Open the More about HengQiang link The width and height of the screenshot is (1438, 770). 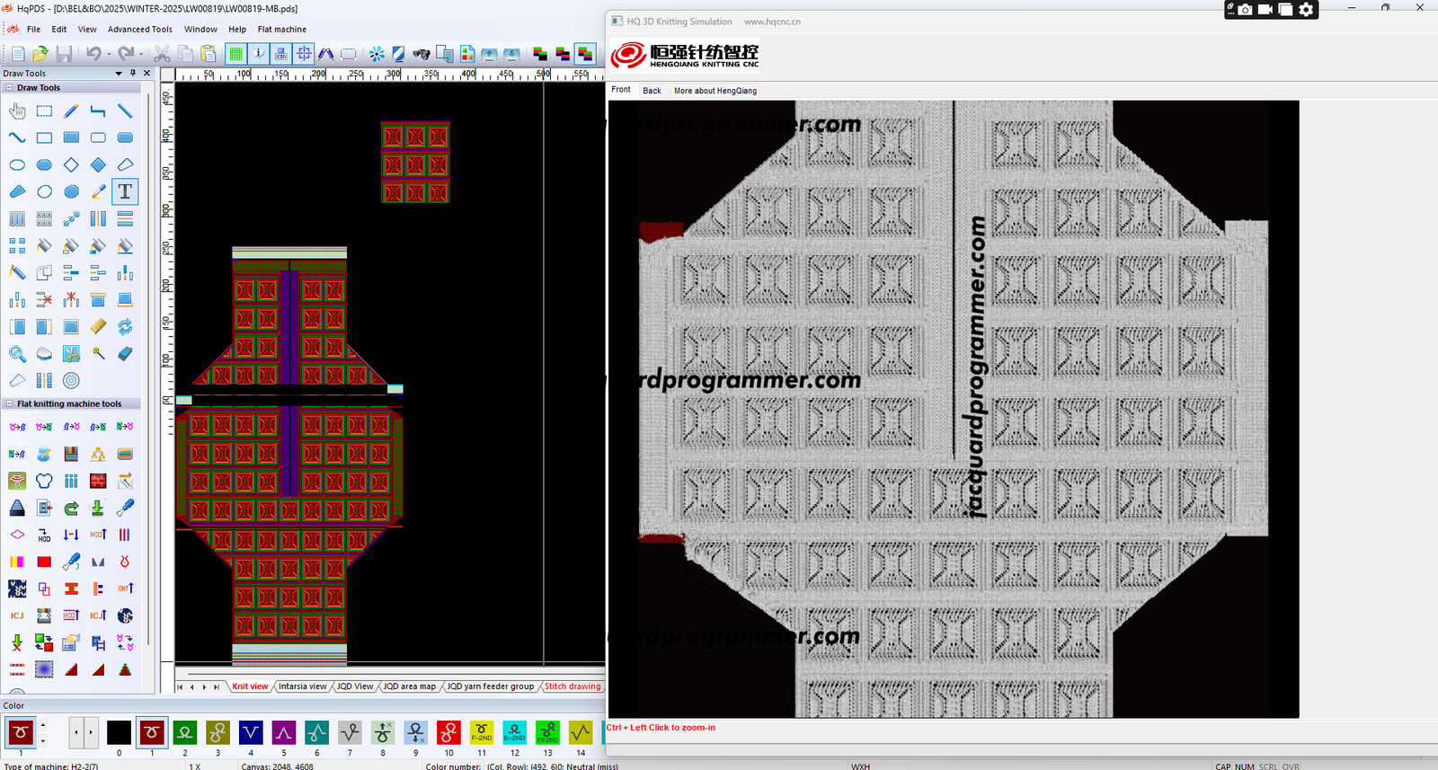point(715,91)
